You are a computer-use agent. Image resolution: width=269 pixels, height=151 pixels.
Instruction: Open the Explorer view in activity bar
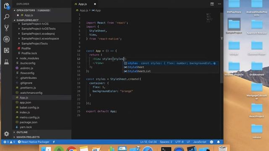[x=7, y=6]
